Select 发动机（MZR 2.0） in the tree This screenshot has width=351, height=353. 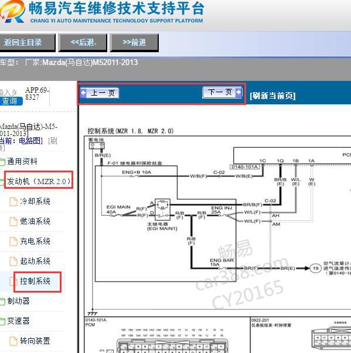39,181
